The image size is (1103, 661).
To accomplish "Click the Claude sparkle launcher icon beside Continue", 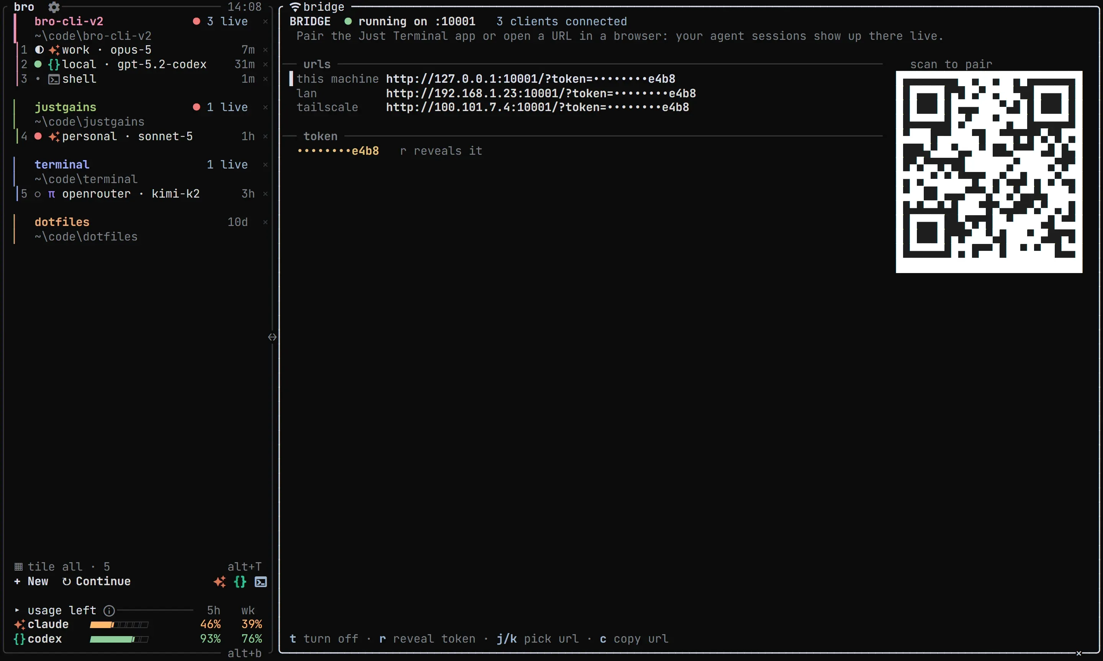I will point(219,582).
